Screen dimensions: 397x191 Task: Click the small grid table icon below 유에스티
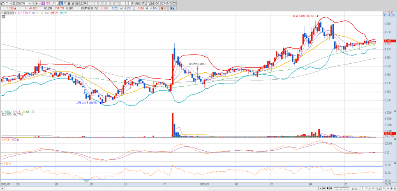coord(3,17)
